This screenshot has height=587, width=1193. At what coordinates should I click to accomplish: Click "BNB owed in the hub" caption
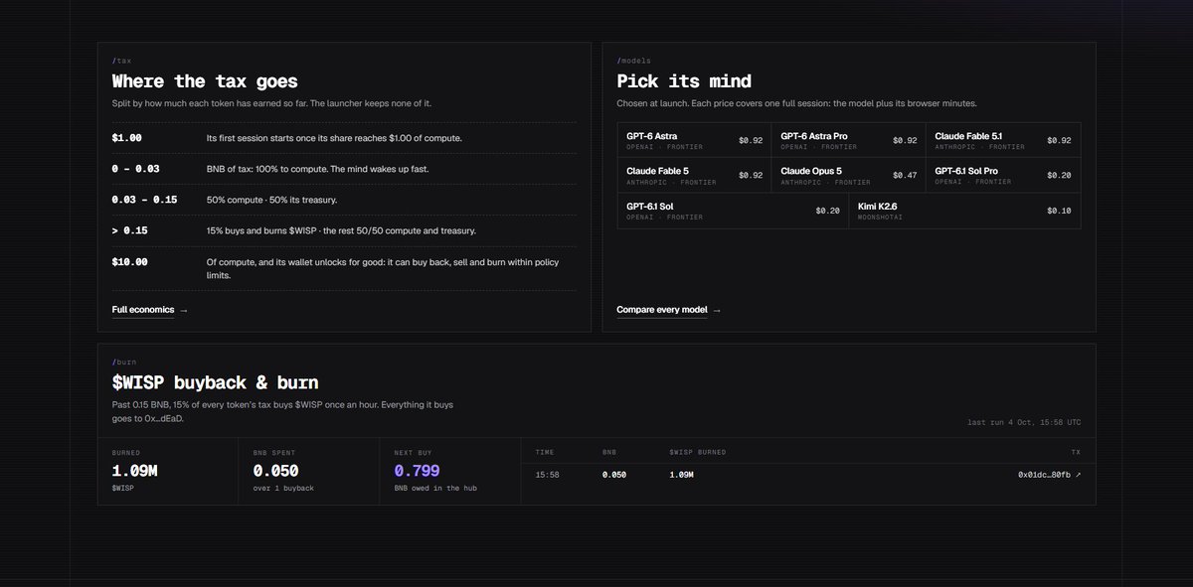(435, 489)
